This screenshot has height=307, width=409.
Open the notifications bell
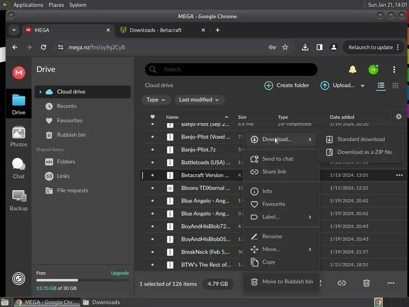tap(352, 70)
